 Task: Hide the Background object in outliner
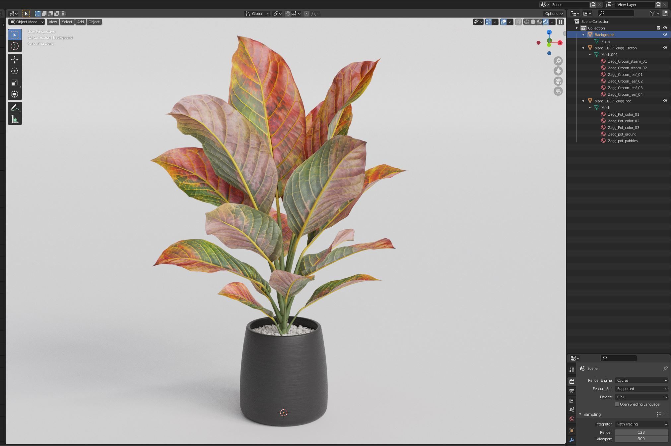[665, 34]
